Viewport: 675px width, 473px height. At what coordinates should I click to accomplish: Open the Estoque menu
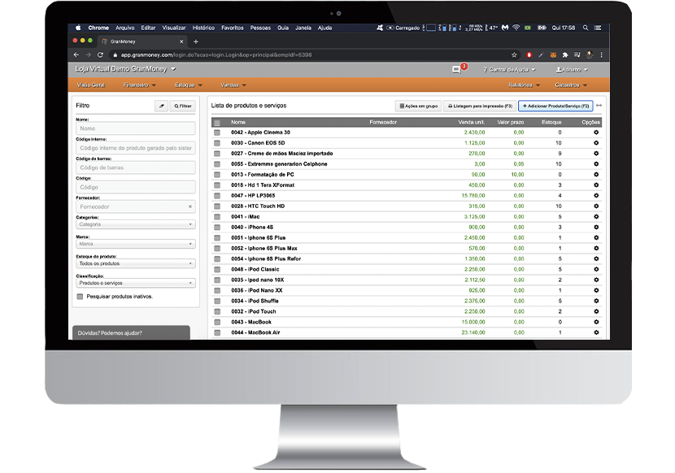click(188, 85)
